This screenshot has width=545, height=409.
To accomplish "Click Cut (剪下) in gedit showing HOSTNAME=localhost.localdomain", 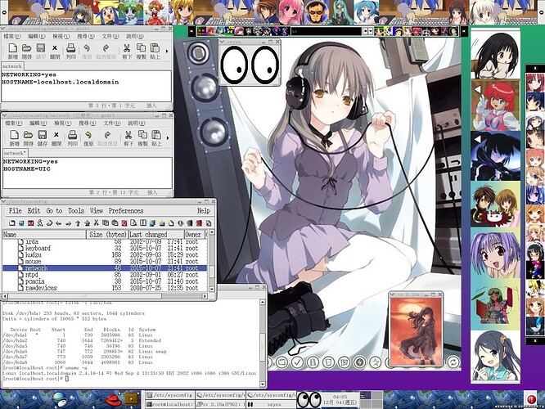I will pyautogui.click(x=127, y=51).
